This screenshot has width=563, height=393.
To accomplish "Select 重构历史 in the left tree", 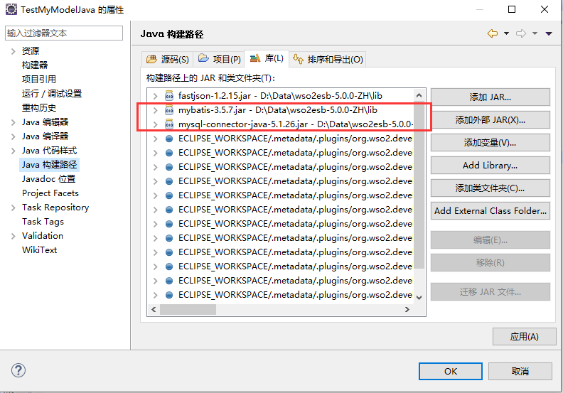I will (x=39, y=108).
